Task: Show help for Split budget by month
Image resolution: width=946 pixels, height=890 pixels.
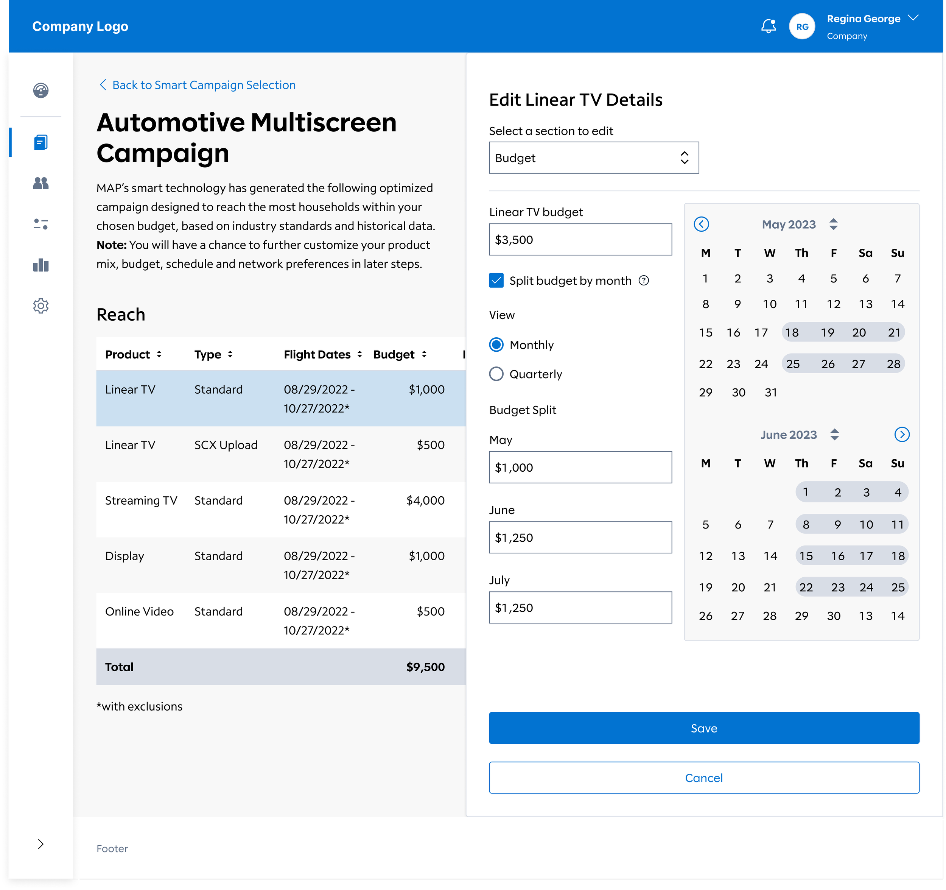Action: point(643,281)
